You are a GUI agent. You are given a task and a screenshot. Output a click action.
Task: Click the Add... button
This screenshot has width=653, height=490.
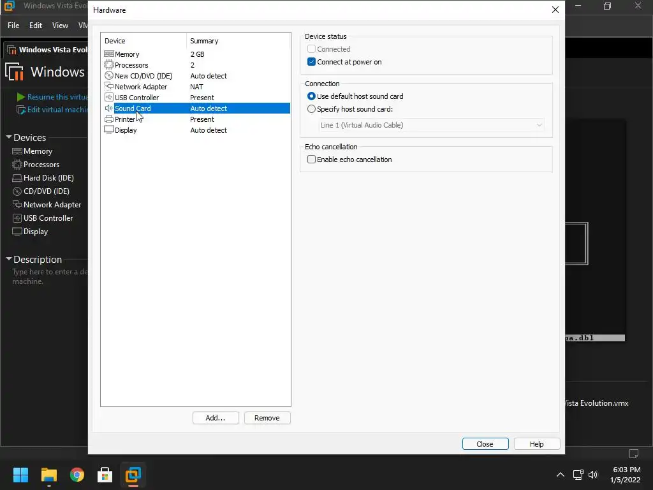(216, 418)
